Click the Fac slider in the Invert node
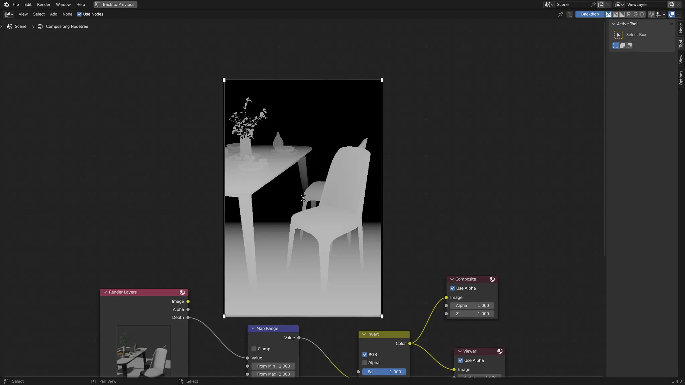 (384, 372)
